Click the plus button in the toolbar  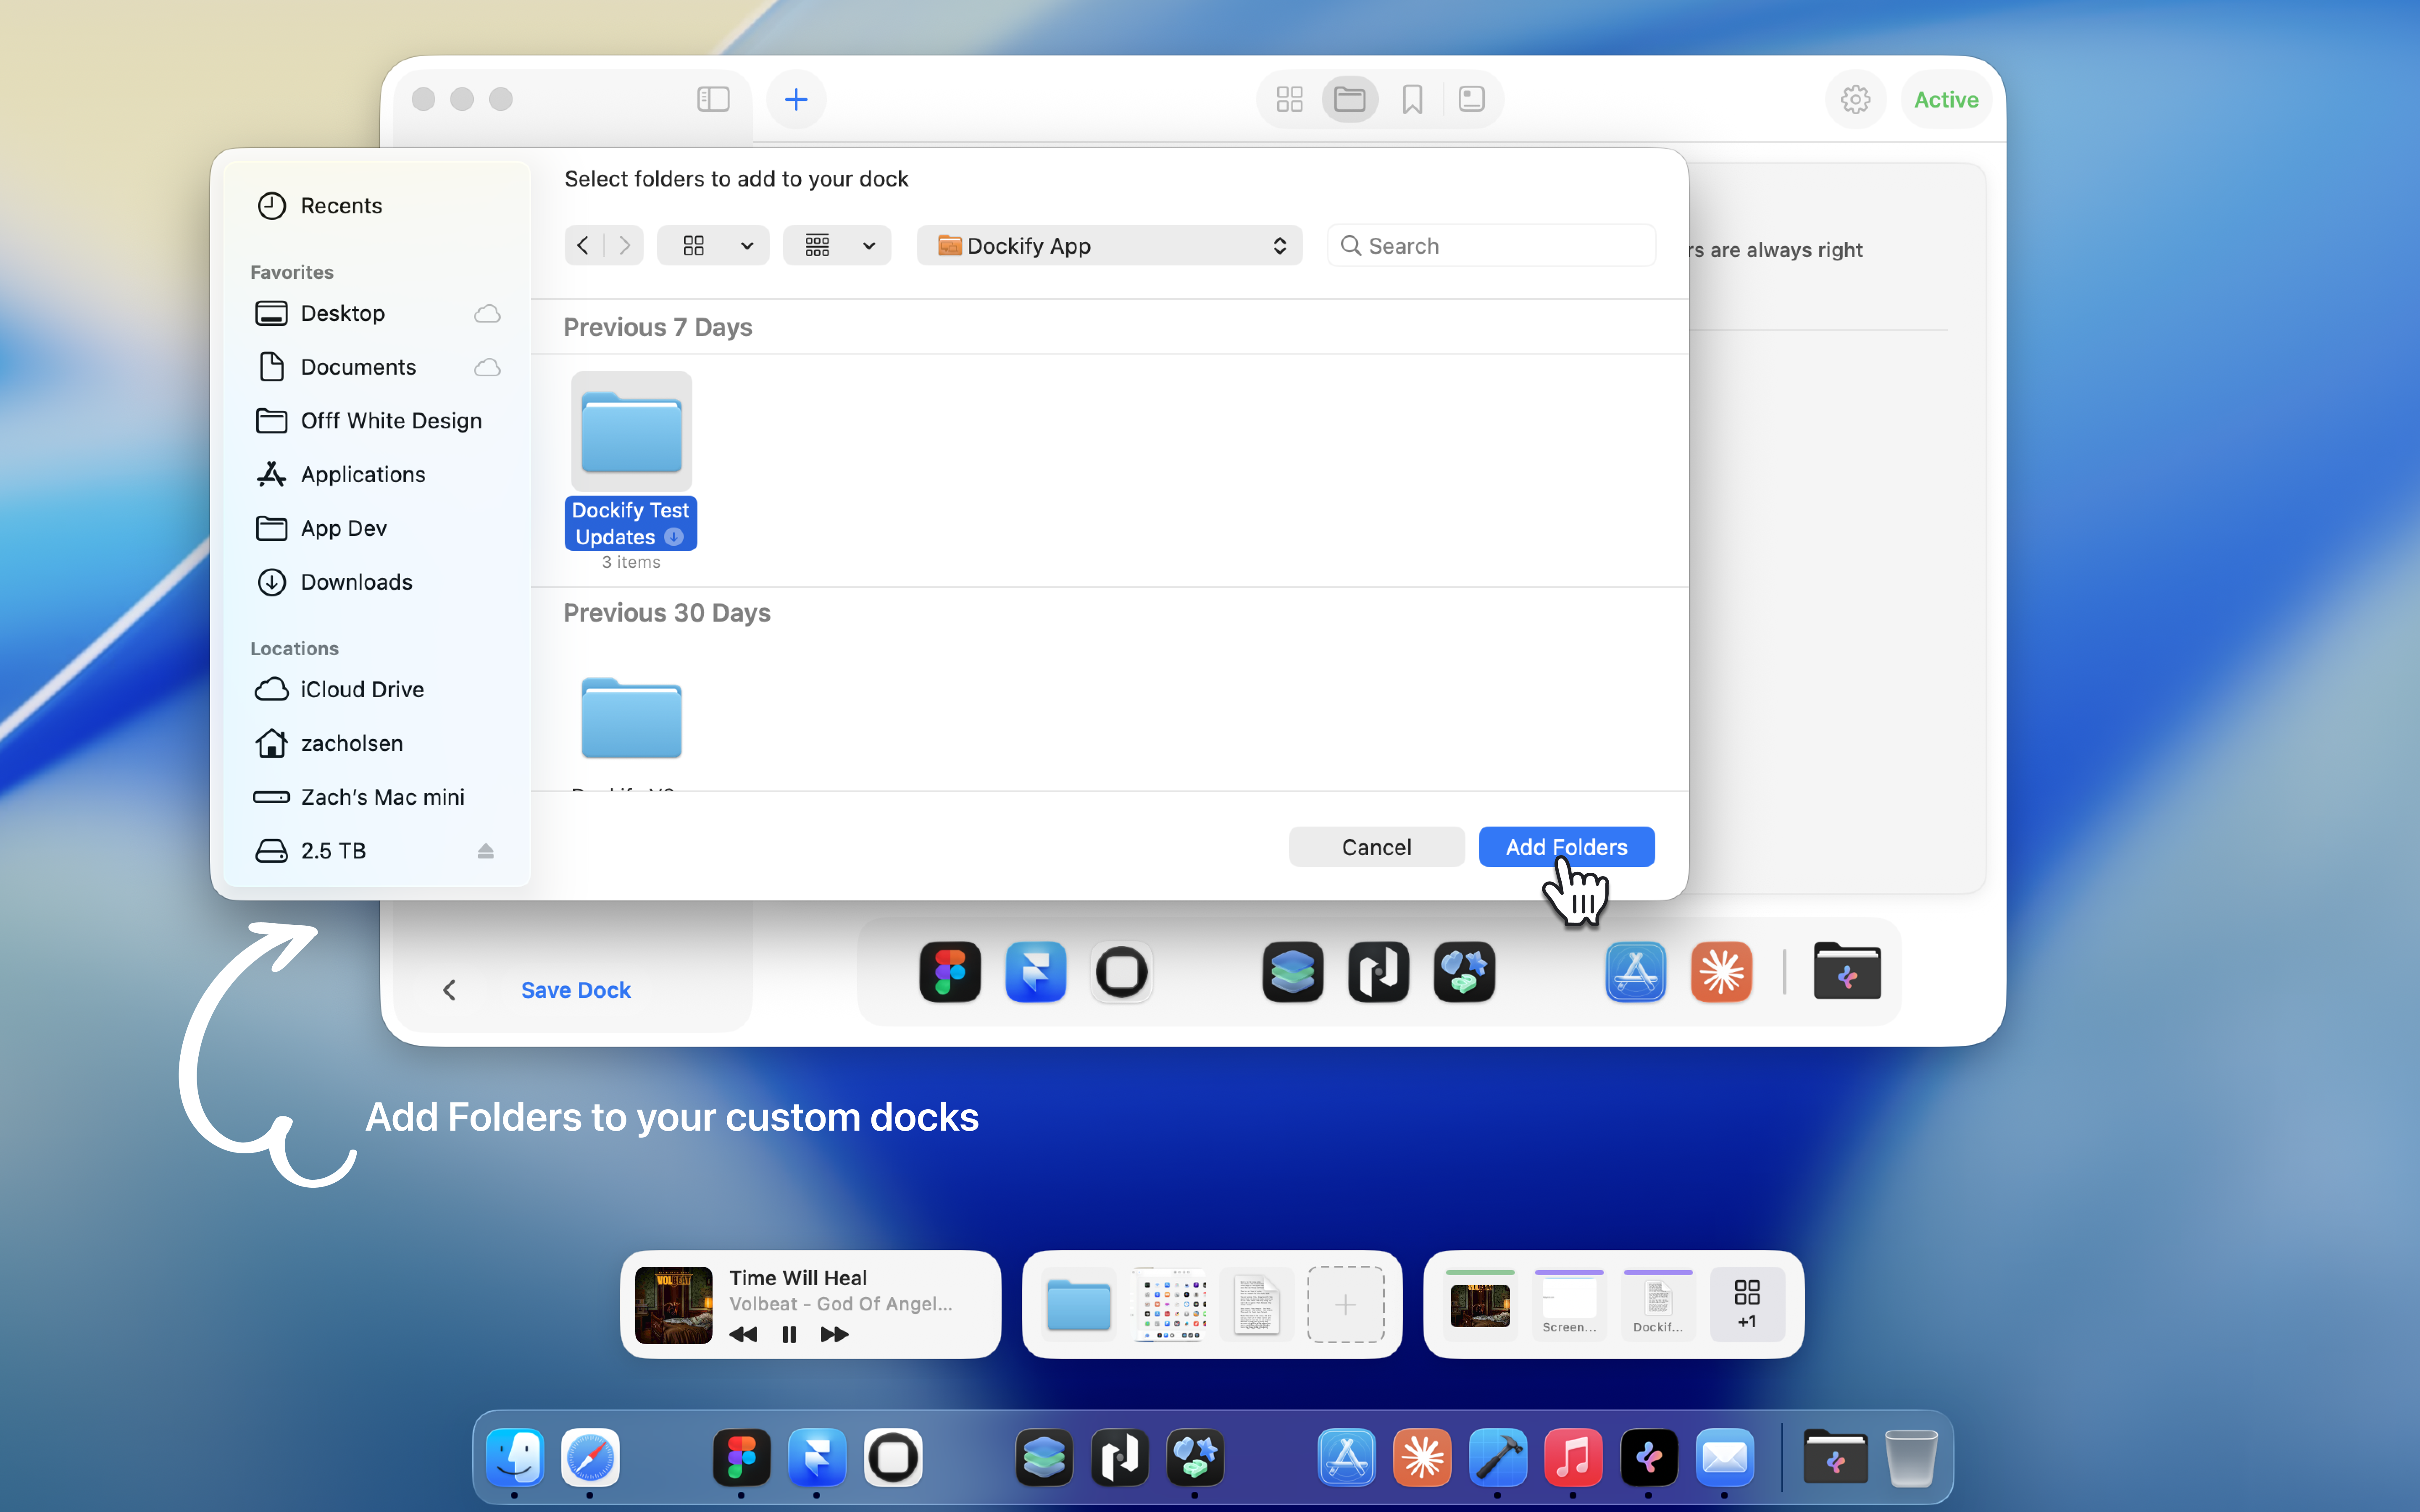(796, 99)
